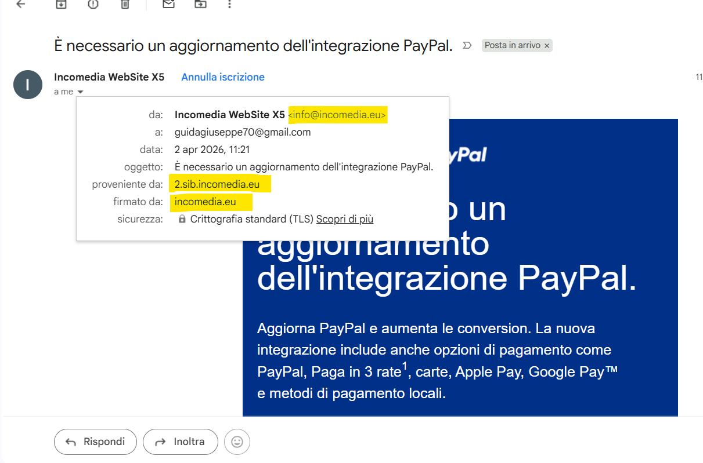
Task: Click 'Annulla iscrizione' unsubscribe link
Action: coord(223,77)
